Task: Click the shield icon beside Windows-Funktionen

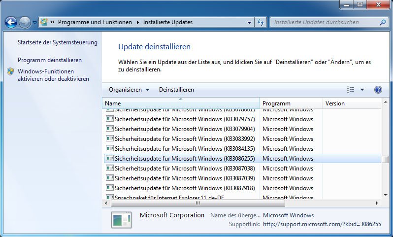Action: (10, 72)
